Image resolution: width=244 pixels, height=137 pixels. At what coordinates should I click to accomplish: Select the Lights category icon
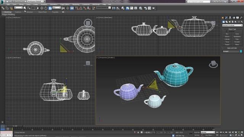(x=230, y=22)
